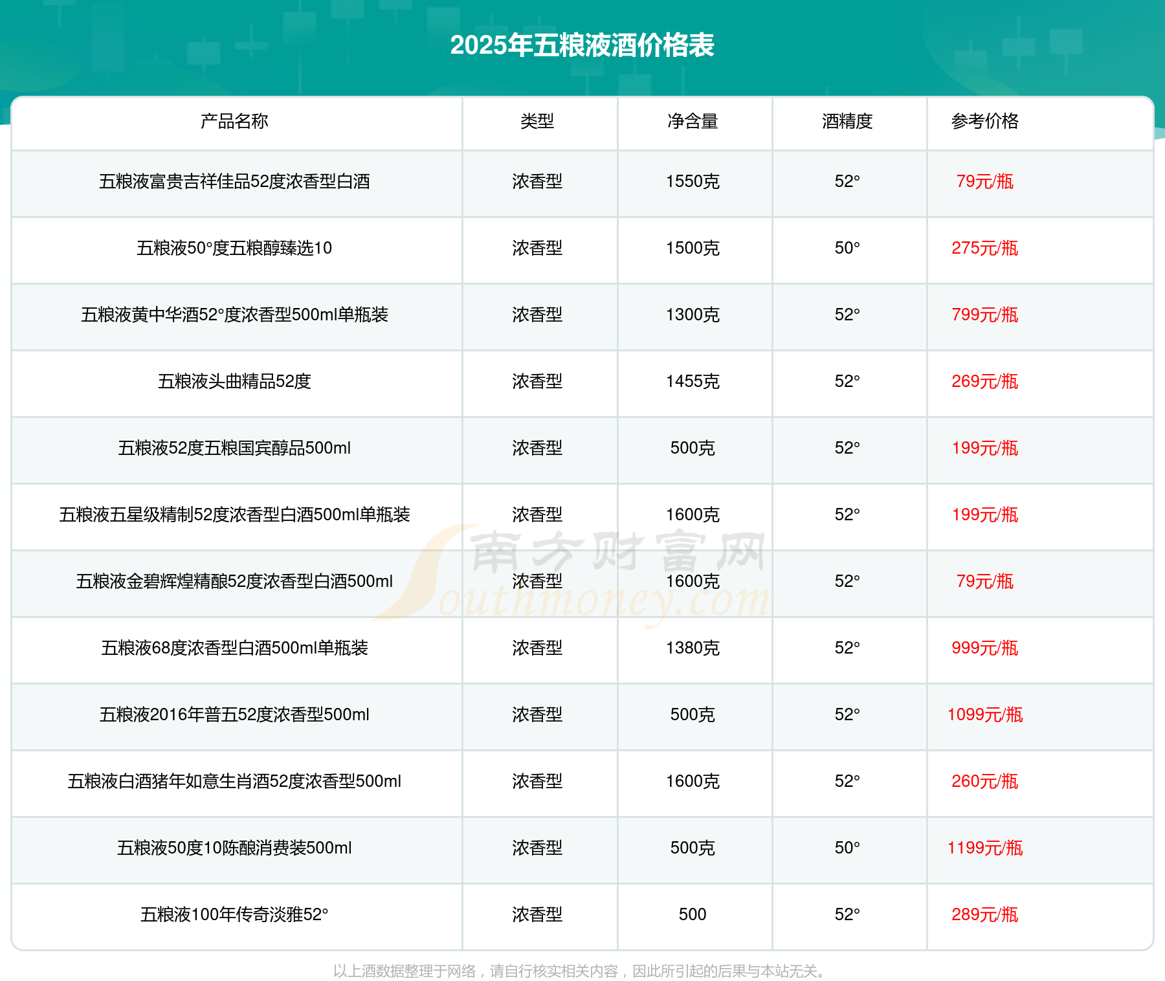Select the 199元/瓶 price for 五星级精制
1165x981 pixels.
985,514
